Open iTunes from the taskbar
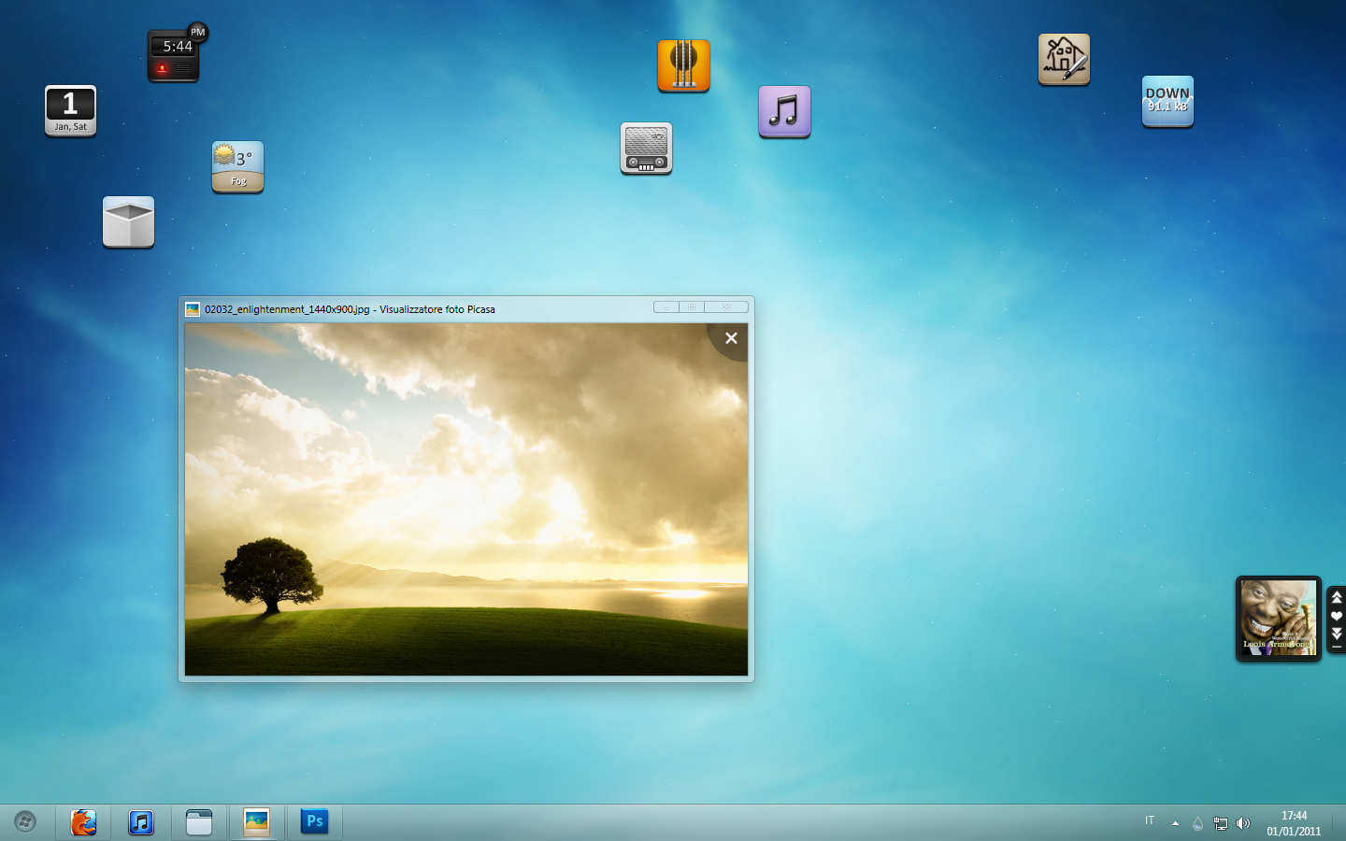 tap(141, 822)
